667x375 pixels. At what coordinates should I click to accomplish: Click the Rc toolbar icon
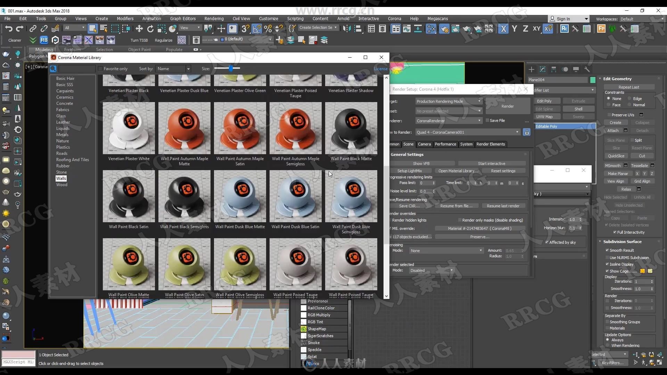point(565,28)
